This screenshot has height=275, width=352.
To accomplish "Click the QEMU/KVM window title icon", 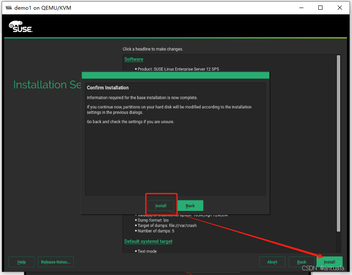I will (8, 8).
